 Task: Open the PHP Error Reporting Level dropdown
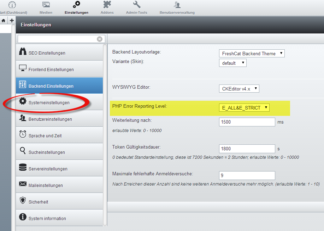coord(244,108)
